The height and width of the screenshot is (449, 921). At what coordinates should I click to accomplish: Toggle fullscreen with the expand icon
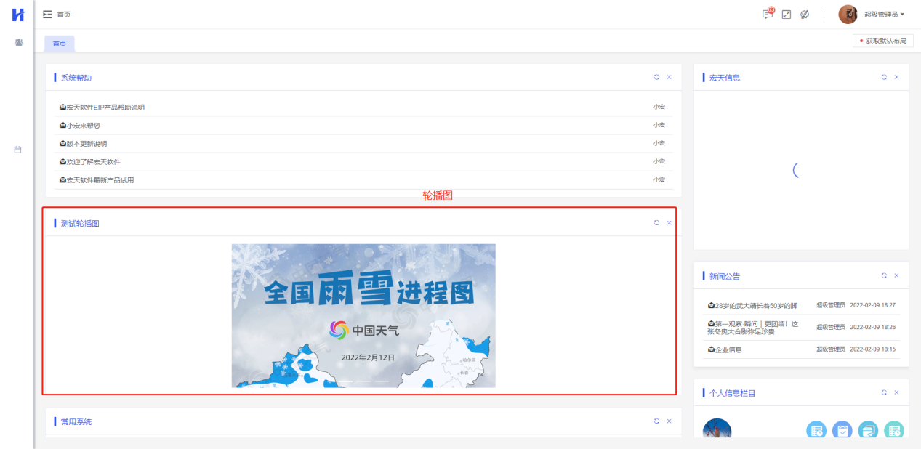(787, 14)
